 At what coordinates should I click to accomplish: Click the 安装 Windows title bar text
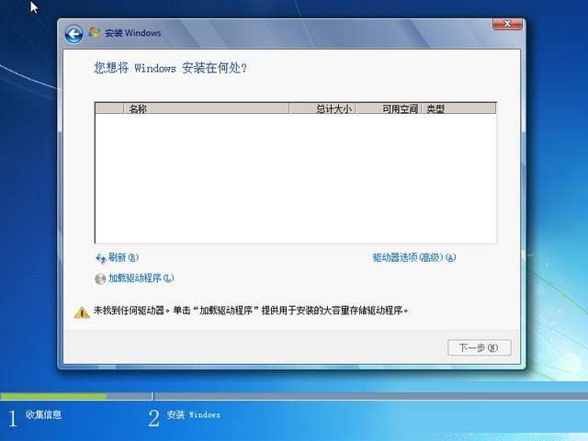pos(132,33)
